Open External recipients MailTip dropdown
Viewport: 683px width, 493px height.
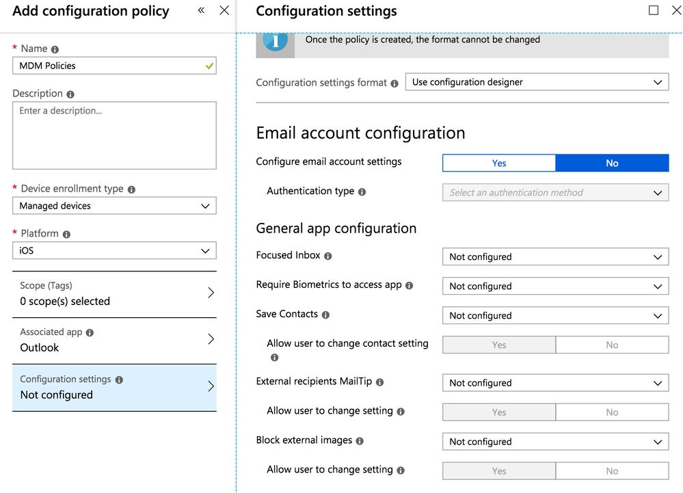coord(556,383)
